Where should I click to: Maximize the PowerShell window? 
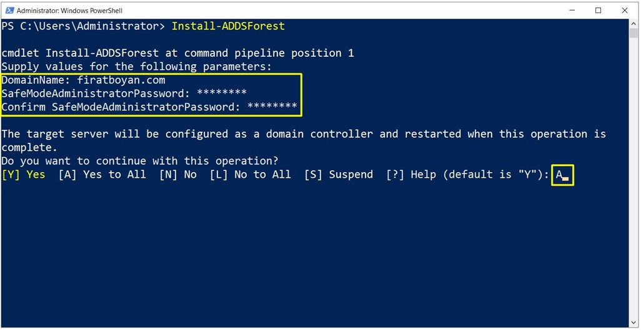coord(598,11)
